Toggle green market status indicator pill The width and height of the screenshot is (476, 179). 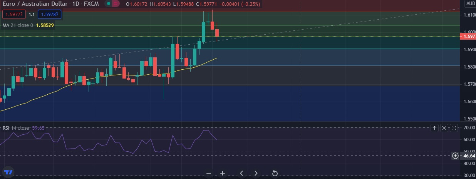[109, 4]
